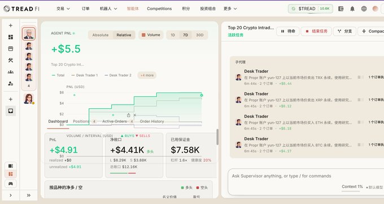Viewport: 384px width, 204px height.
Task: Open Desk Trader row selling TRX perpetual
Action: pyautogui.click(x=309, y=77)
